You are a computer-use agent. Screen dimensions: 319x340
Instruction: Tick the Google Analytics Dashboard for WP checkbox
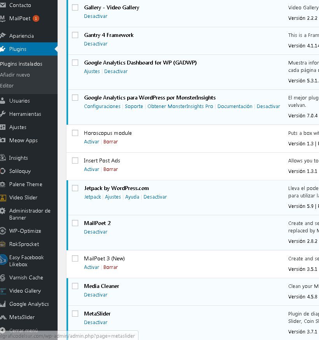tap(75, 63)
